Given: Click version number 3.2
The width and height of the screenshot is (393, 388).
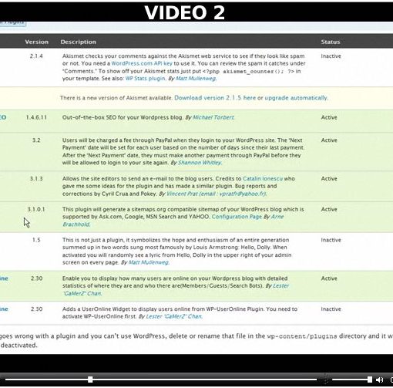Looking at the screenshot, I should [36, 140].
